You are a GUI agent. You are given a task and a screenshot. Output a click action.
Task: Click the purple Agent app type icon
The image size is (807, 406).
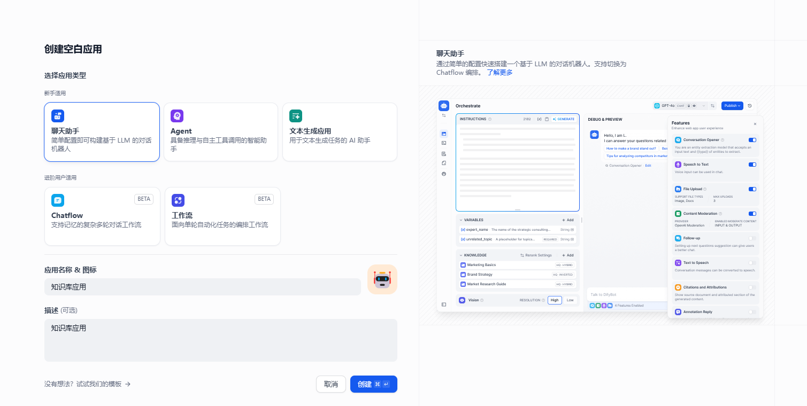177,116
